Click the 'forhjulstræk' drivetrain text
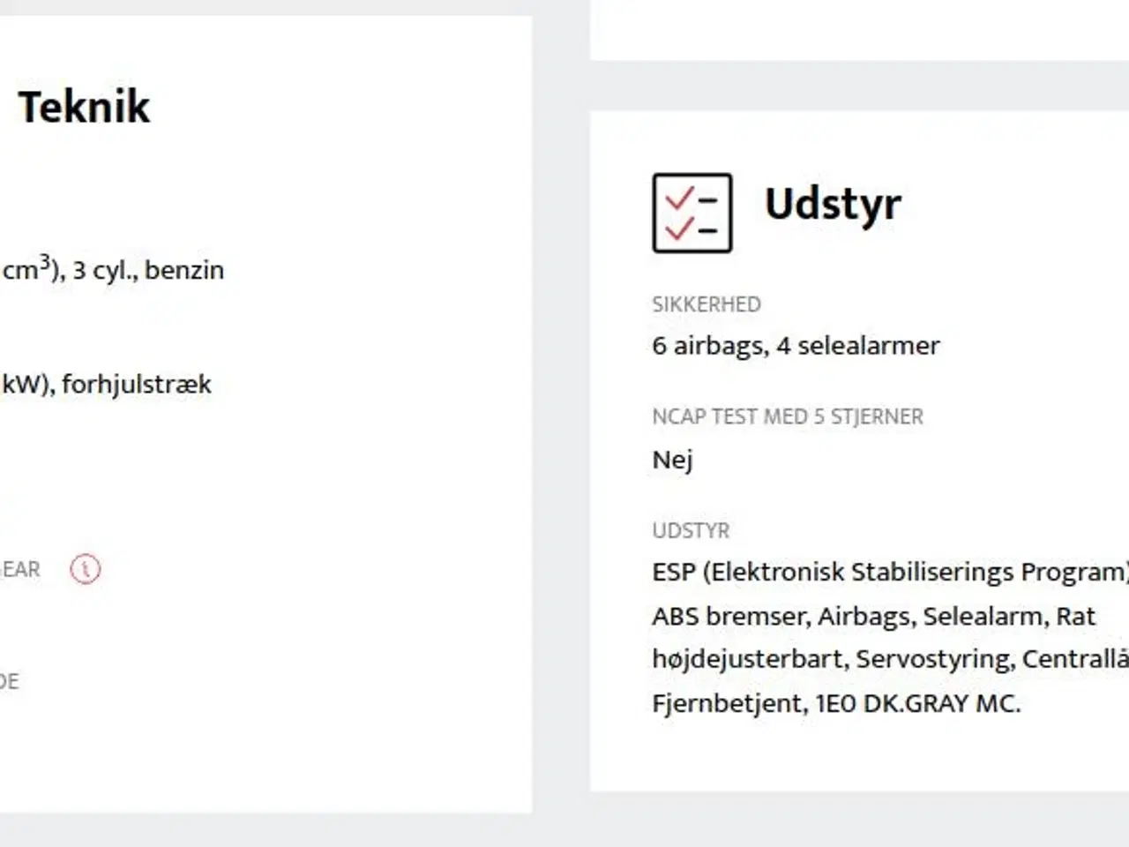The height and width of the screenshot is (847, 1129). [137, 385]
